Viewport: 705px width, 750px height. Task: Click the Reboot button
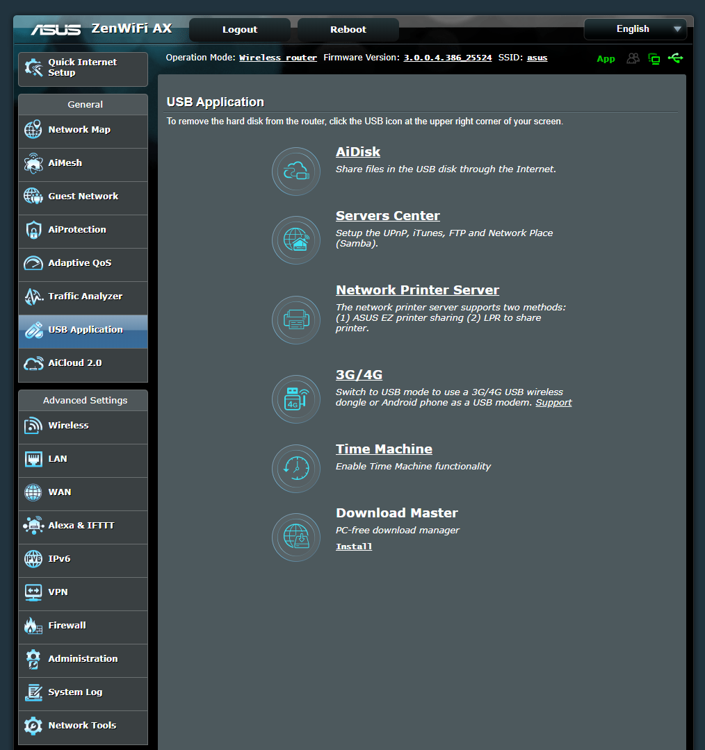click(348, 30)
